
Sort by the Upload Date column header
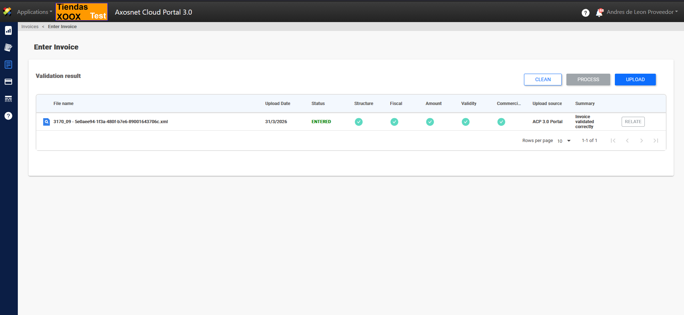pyautogui.click(x=277, y=104)
